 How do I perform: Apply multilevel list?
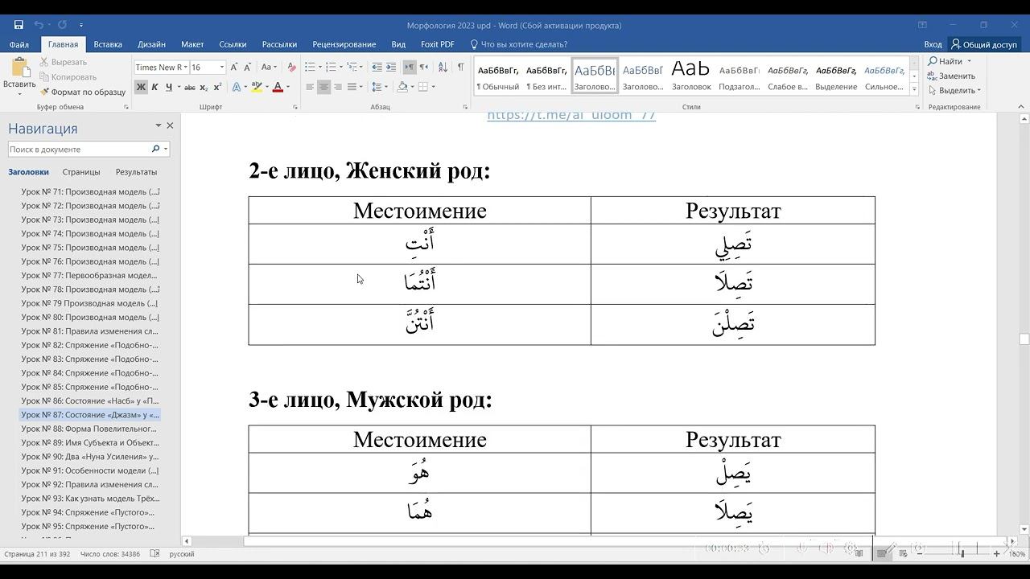tap(352, 67)
